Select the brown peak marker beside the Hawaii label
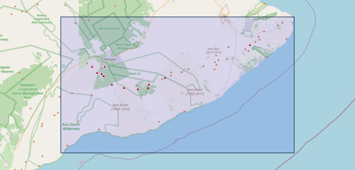 click(67, 145)
